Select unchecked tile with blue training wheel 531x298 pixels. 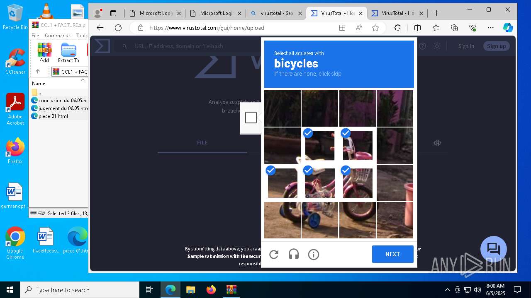pos(320,220)
